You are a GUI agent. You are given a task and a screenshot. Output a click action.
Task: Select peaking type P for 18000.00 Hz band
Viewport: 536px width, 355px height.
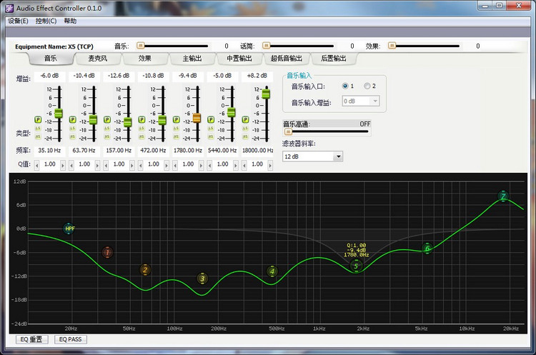click(x=245, y=119)
